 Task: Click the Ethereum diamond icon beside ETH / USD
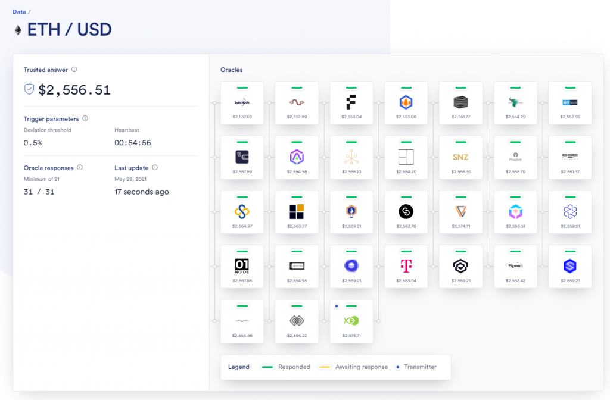(18, 30)
